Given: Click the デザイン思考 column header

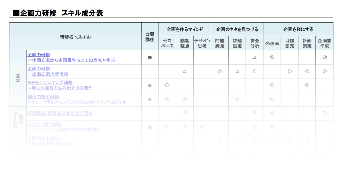Looking at the screenshot, I should (202, 43).
